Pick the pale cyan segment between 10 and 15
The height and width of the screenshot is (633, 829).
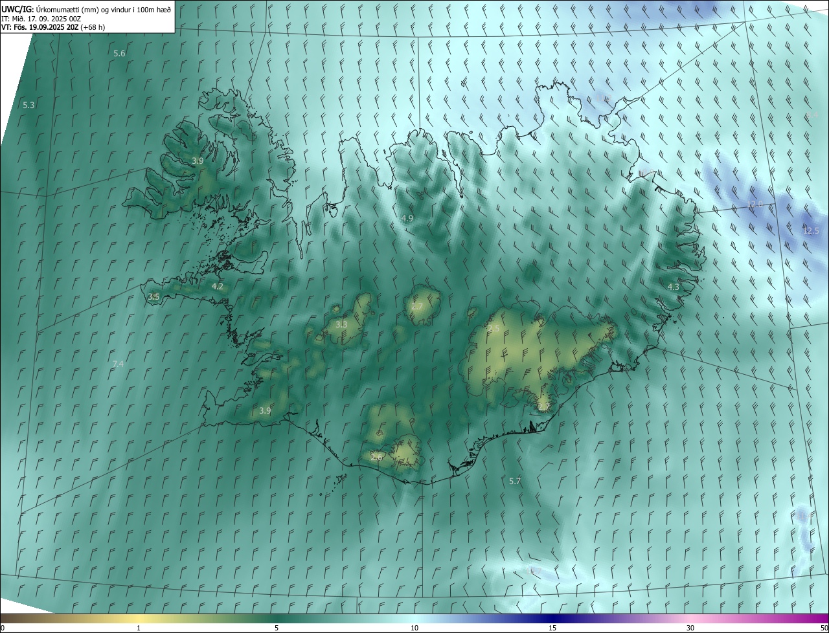[483, 618]
